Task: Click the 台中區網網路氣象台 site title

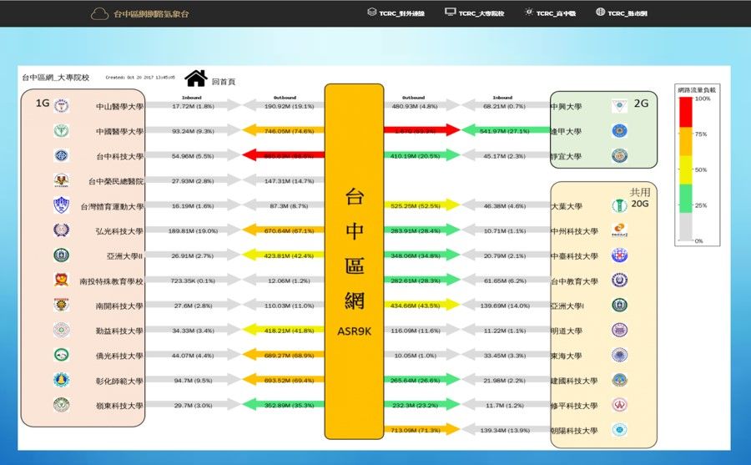Action: tap(151, 14)
